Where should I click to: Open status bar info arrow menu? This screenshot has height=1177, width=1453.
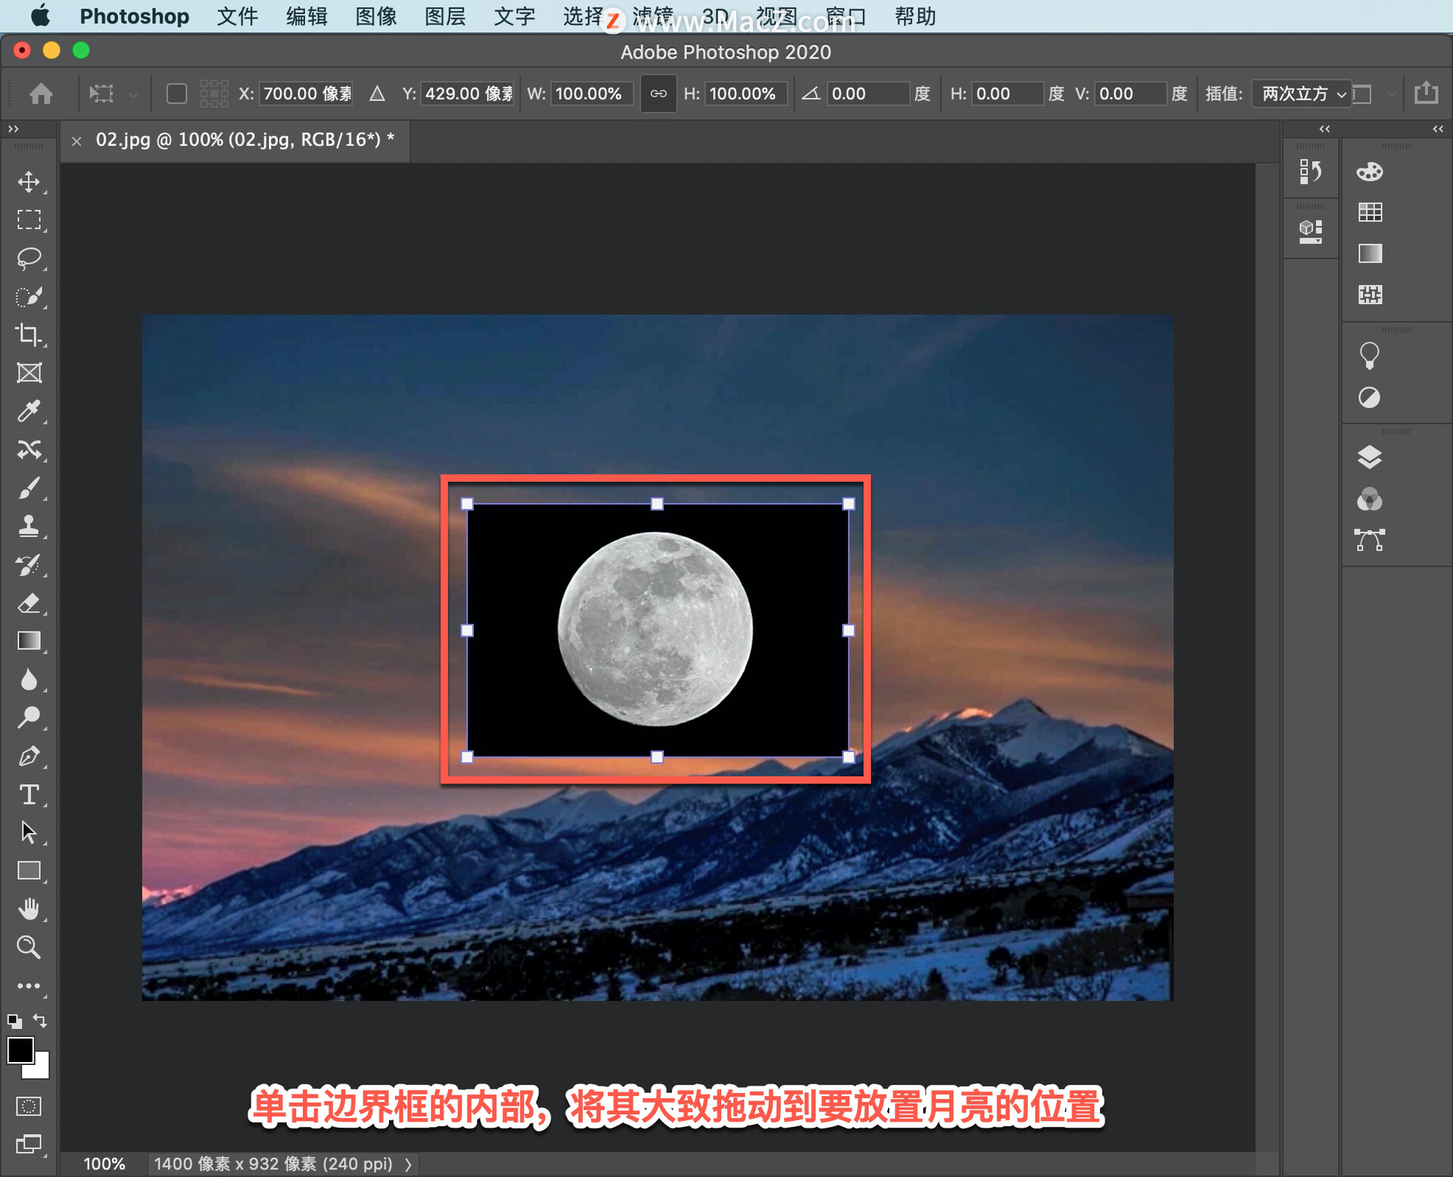(x=408, y=1165)
